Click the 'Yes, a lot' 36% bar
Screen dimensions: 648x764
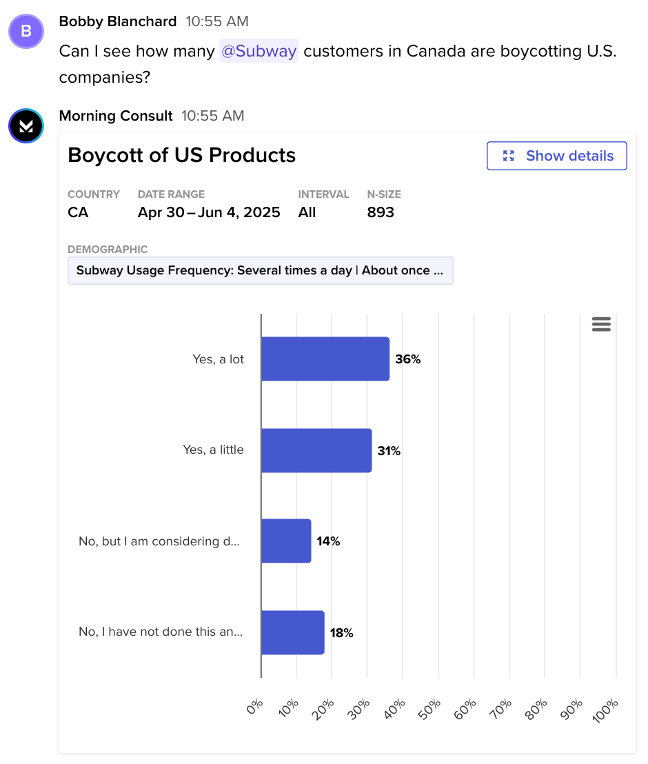pos(325,359)
